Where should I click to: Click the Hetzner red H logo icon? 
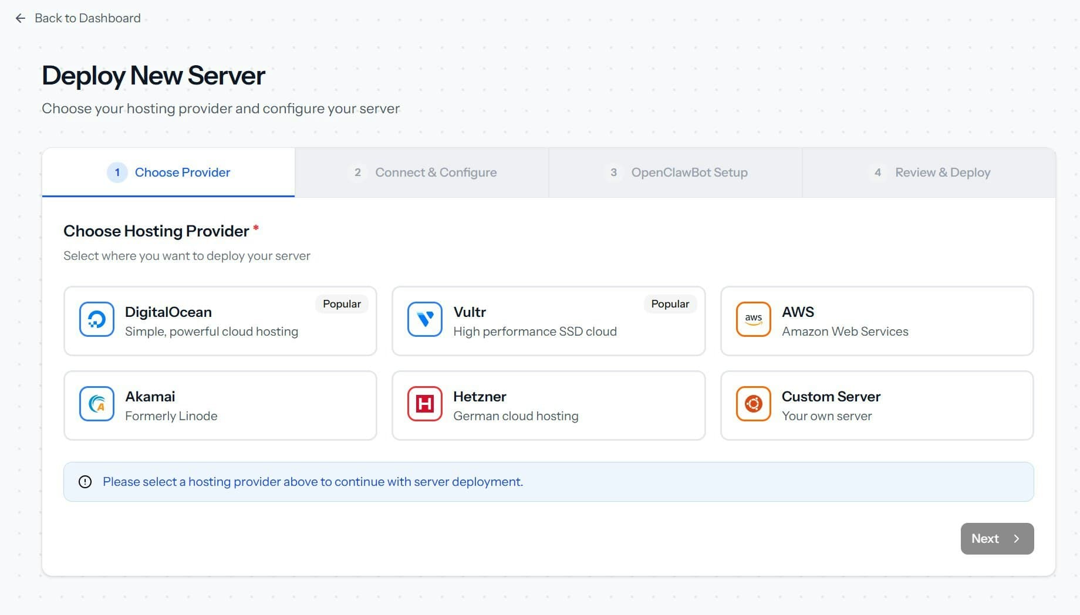tap(424, 404)
